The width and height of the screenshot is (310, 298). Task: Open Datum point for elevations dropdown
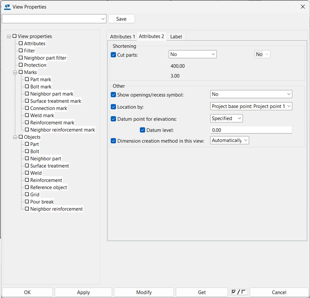pos(226,118)
